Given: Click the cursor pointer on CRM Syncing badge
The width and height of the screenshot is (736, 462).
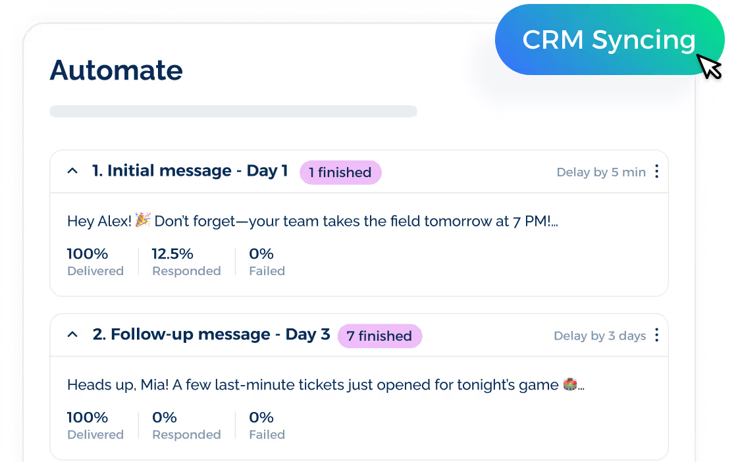Looking at the screenshot, I should click(708, 66).
